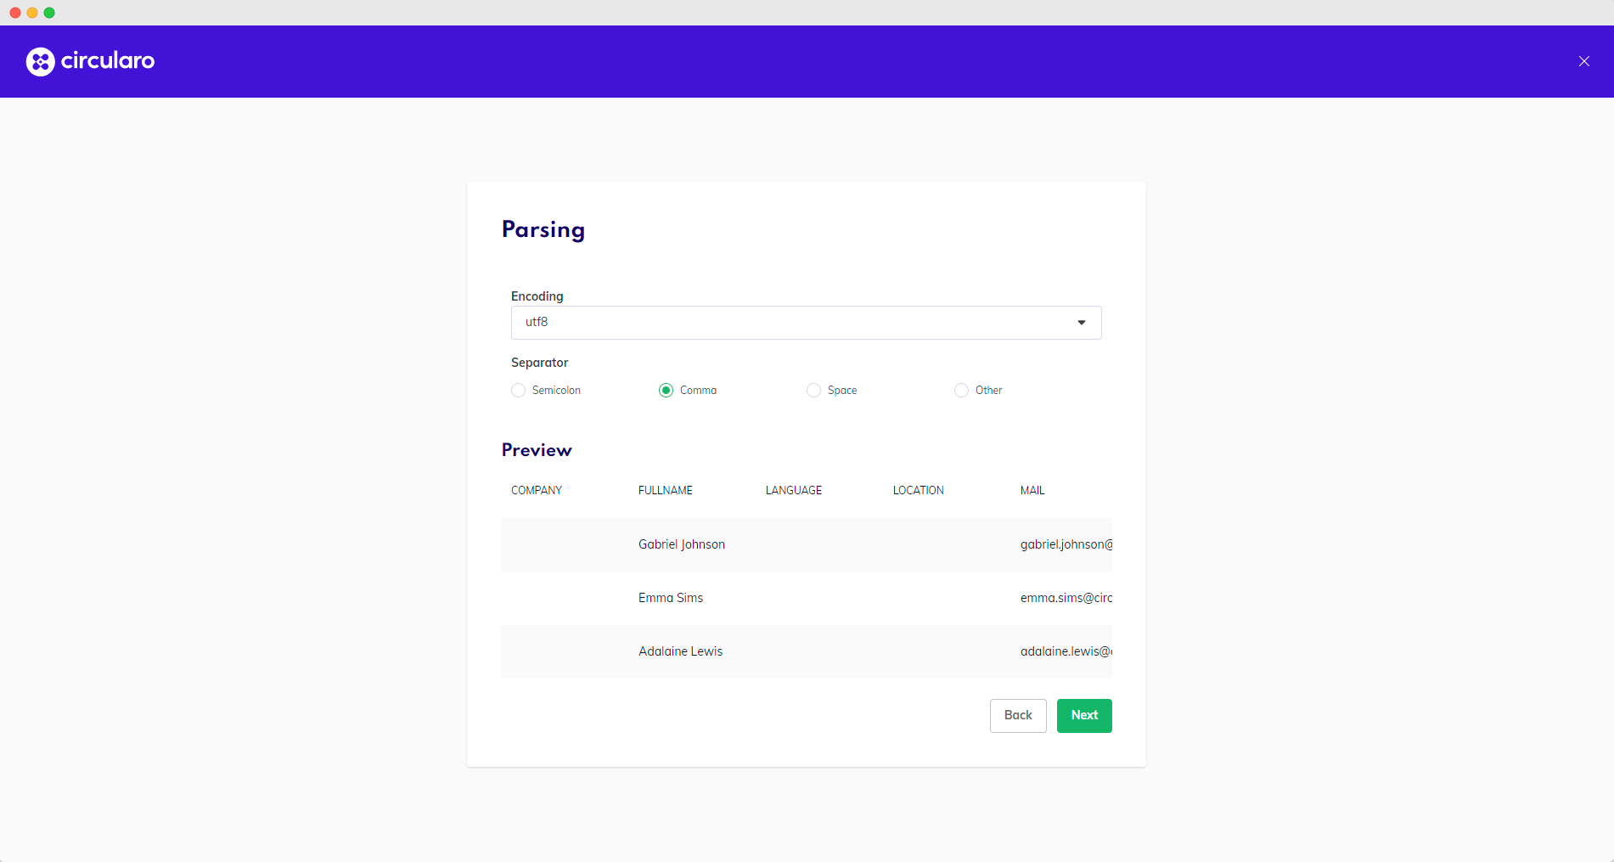1614x862 pixels.
Task: Click the Encoding dropdown arrow
Action: click(x=1081, y=323)
